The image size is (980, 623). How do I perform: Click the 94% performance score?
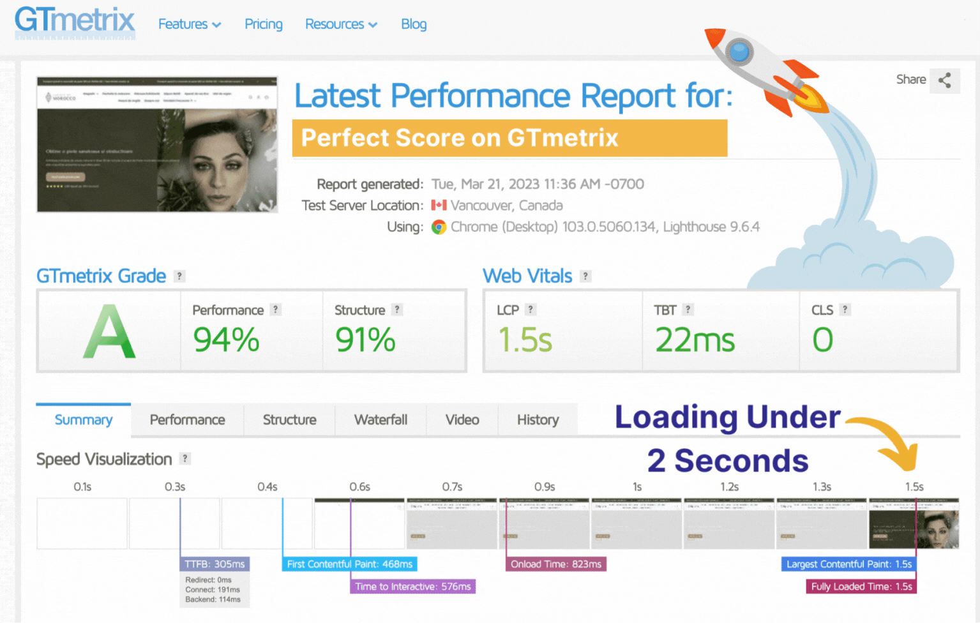coord(226,340)
